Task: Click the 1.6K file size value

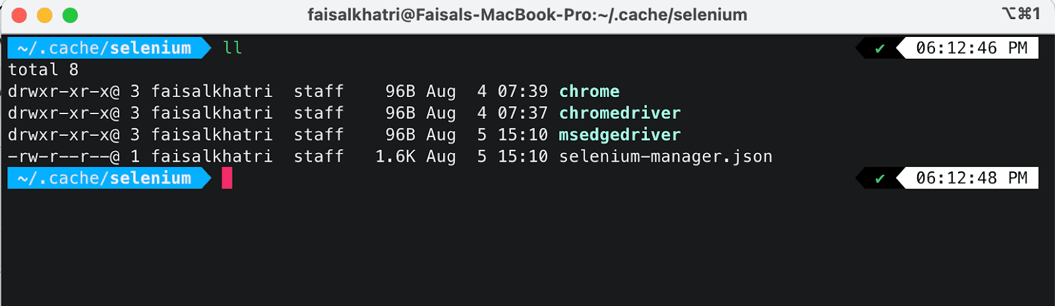Action: tap(395, 157)
